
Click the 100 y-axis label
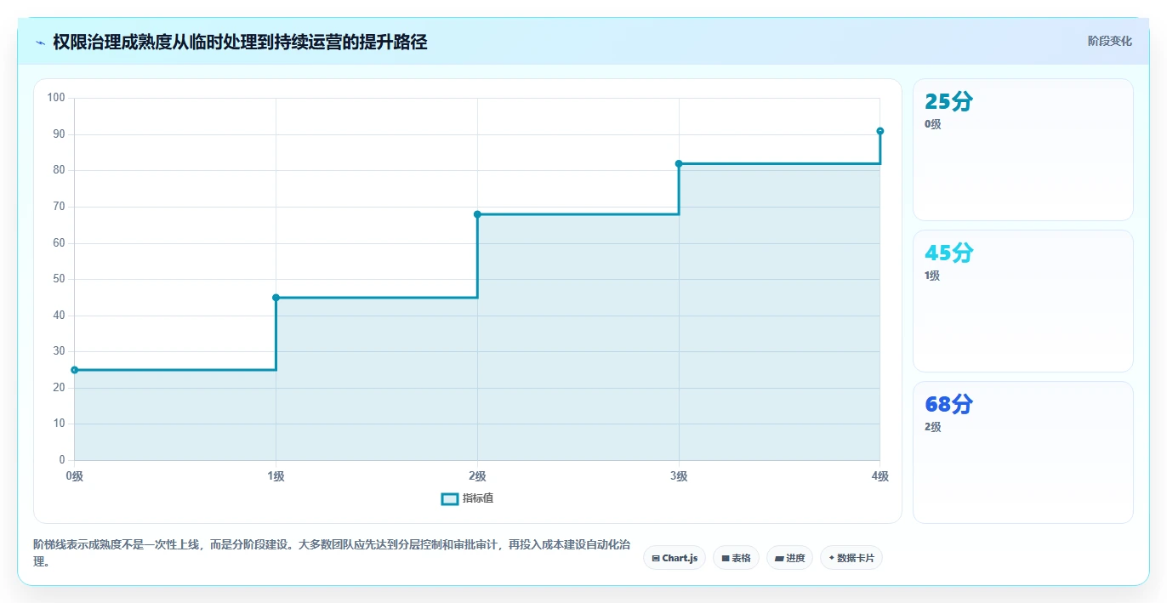click(x=56, y=98)
